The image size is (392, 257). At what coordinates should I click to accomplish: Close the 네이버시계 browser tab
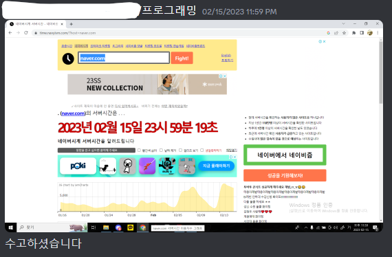coord(62,24)
